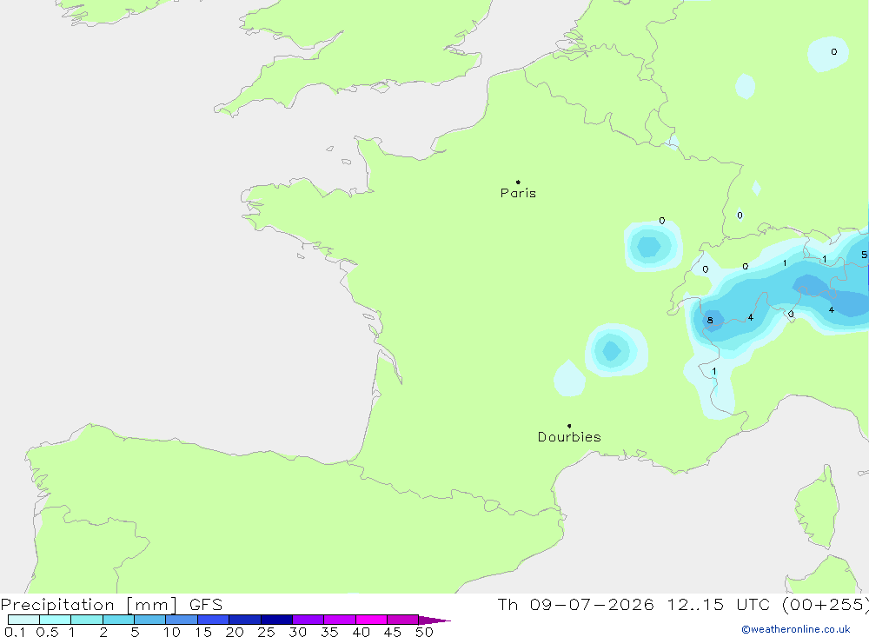The height and width of the screenshot is (637, 869).
Task: Click the GFS model label
Action: [206, 605]
